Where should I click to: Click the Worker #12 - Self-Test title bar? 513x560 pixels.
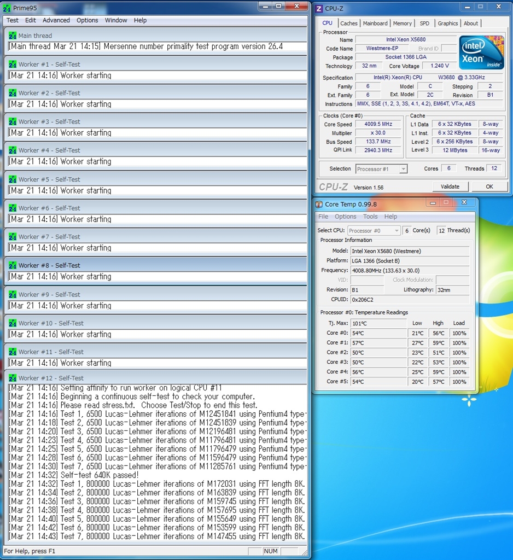pyautogui.click(x=156, y=378)
